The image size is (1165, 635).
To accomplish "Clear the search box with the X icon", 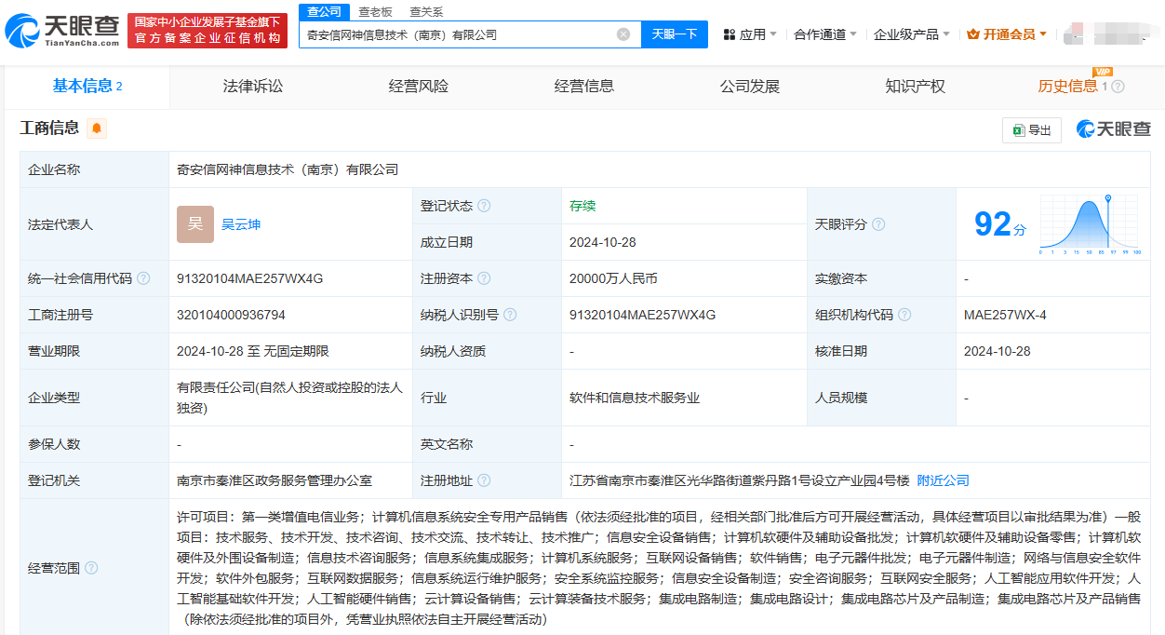I will [x=623, y=34].
